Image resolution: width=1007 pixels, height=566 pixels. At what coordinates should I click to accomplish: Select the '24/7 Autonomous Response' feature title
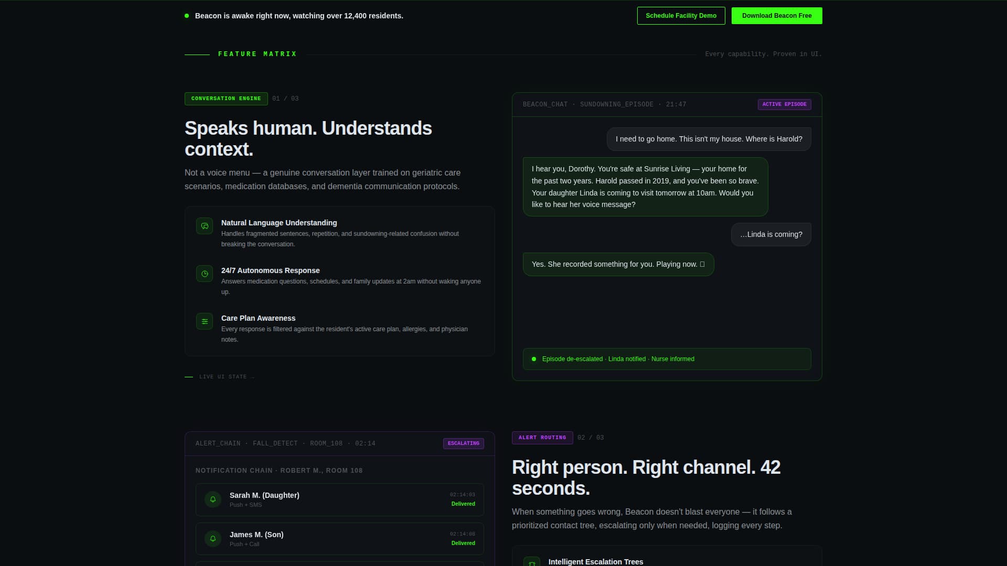click(x=271, y=270)
